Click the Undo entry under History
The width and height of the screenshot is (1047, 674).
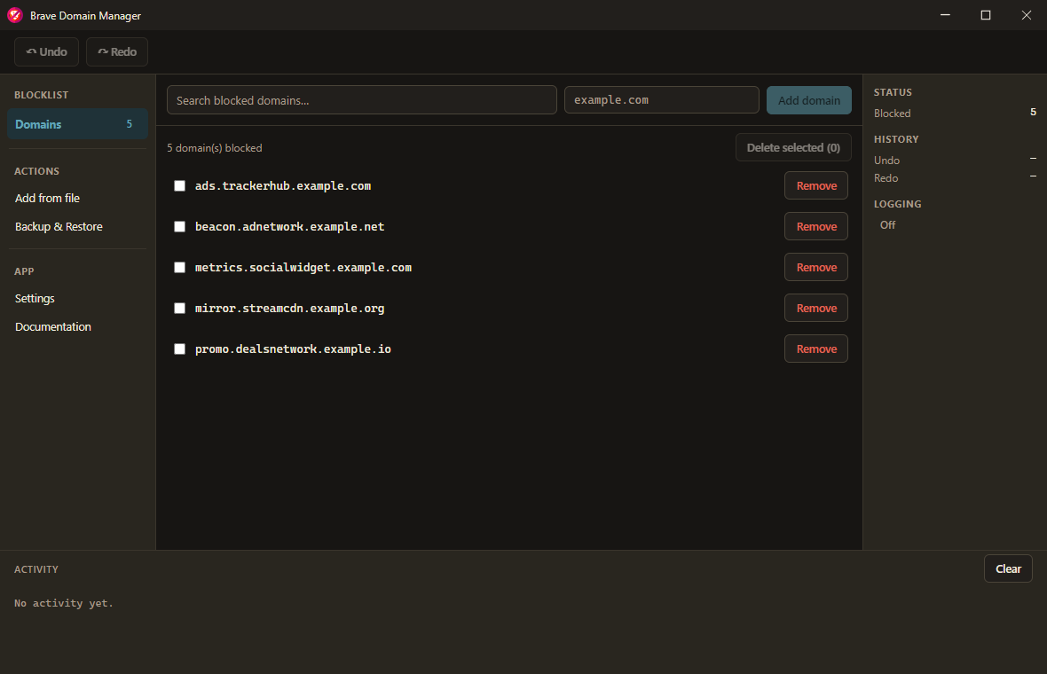click(x=955, y=161)
